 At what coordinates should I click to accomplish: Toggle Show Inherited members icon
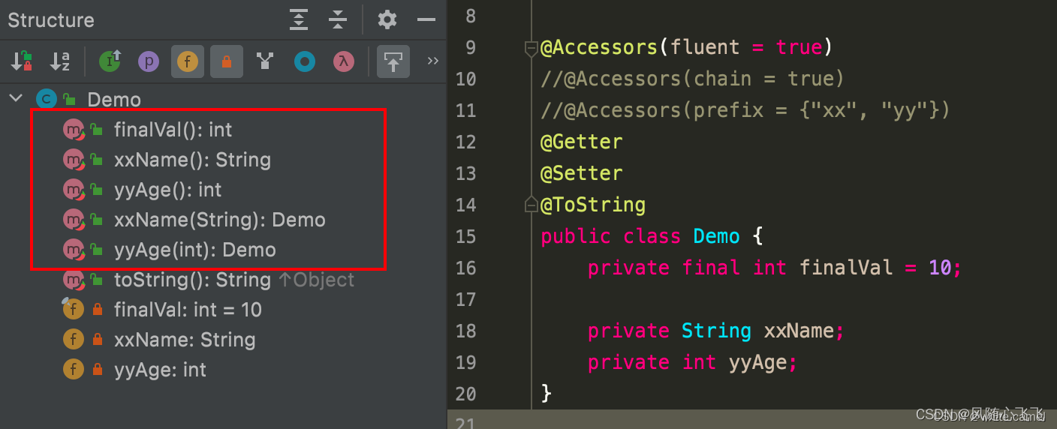pyautogui.click(x=110, y=61)
